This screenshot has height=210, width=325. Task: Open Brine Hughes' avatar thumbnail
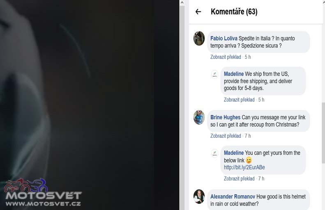(199, 117)
